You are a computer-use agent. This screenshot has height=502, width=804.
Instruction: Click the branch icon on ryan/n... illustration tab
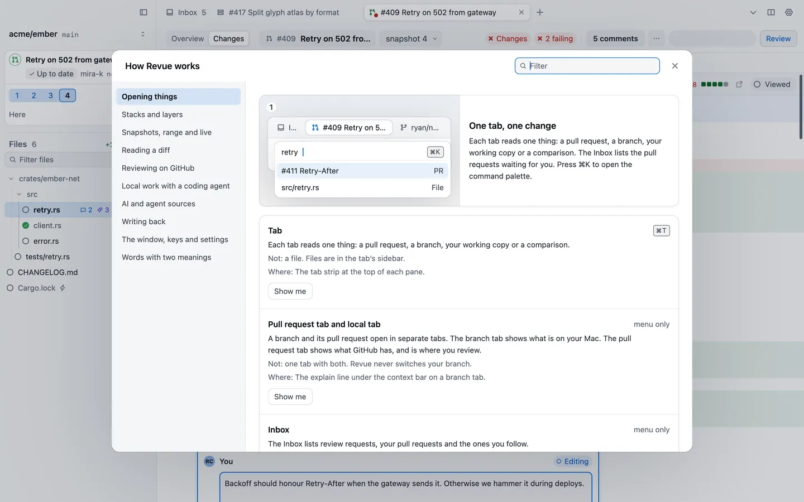point(404,128)
